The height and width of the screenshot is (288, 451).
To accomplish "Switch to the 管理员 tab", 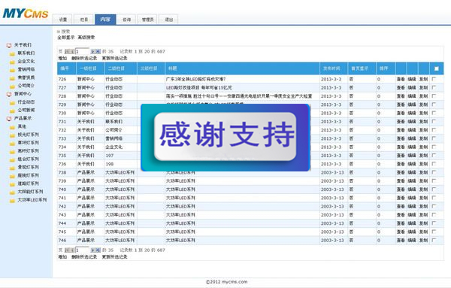I will [x=147, y=20].
